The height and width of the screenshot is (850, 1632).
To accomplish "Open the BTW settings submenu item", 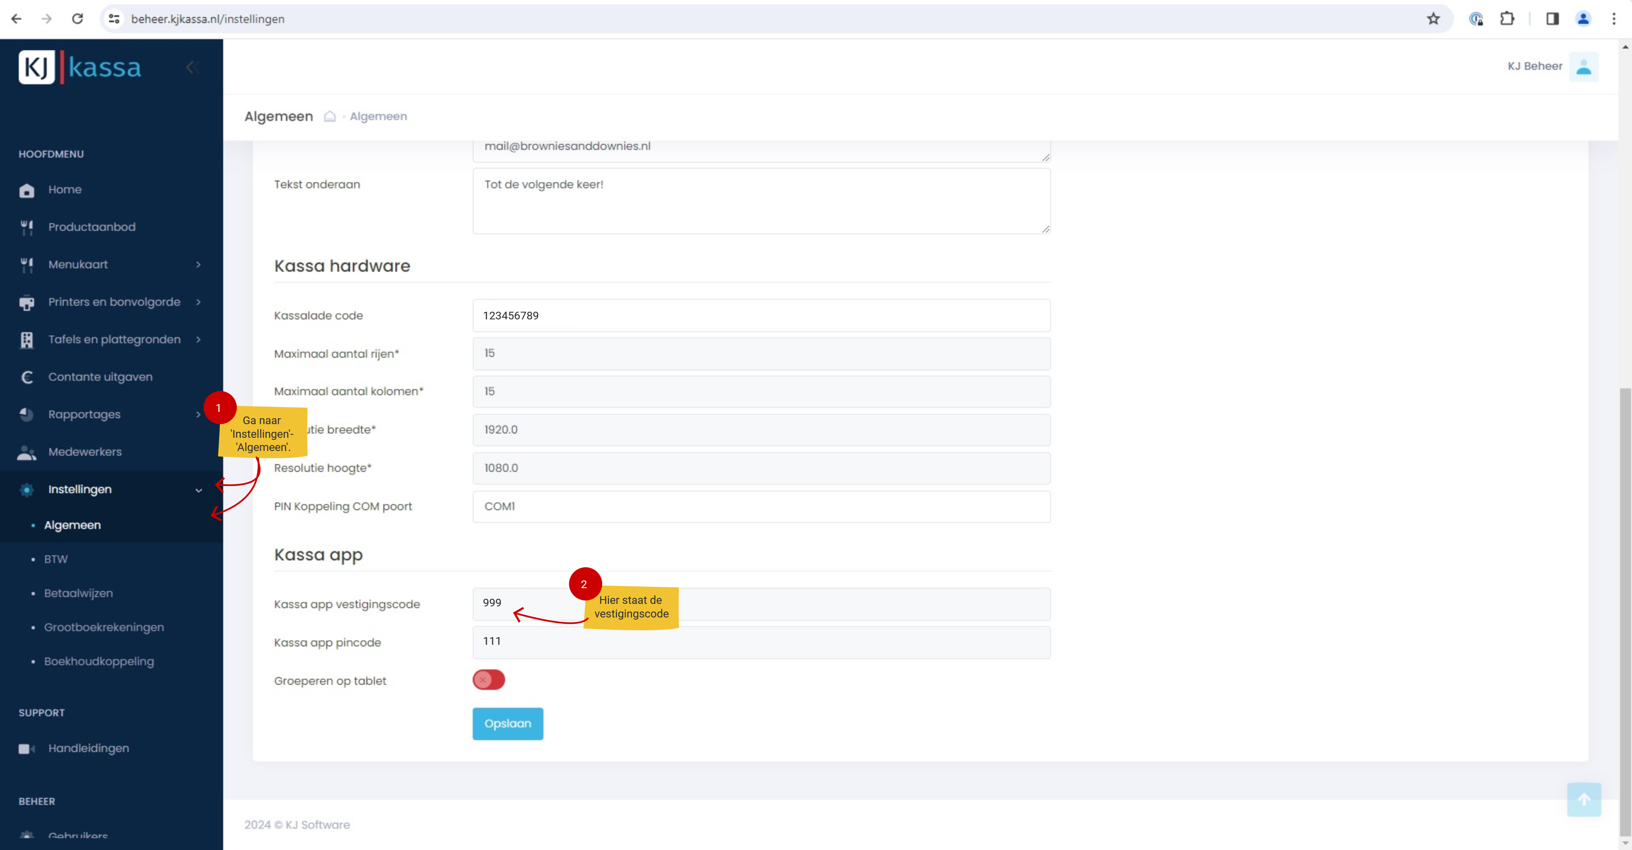I will click(56, 559).
